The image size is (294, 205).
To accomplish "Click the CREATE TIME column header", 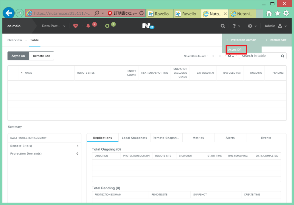I will (252, 194).
